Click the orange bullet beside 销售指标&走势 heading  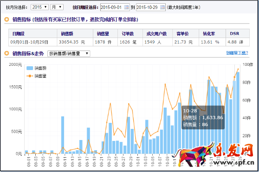[x=7, y=53]
